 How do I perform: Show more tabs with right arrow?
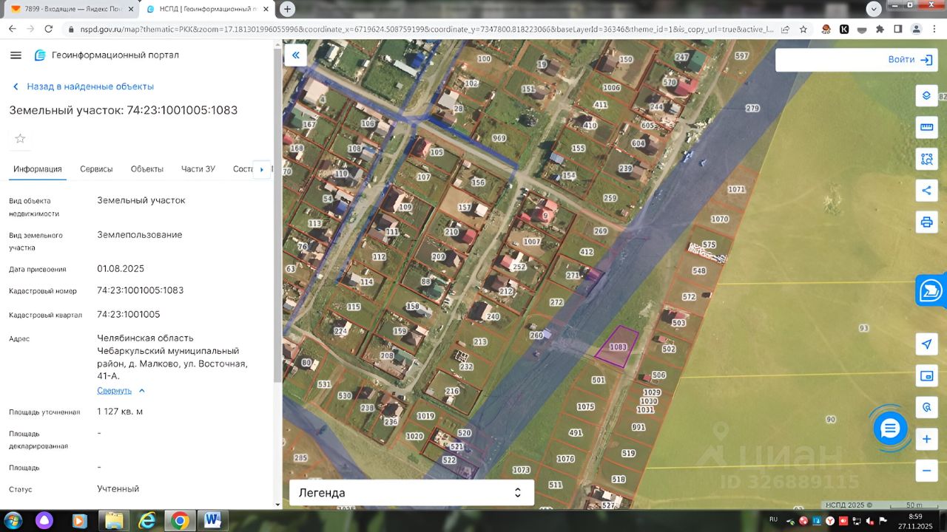click(261, 169)
